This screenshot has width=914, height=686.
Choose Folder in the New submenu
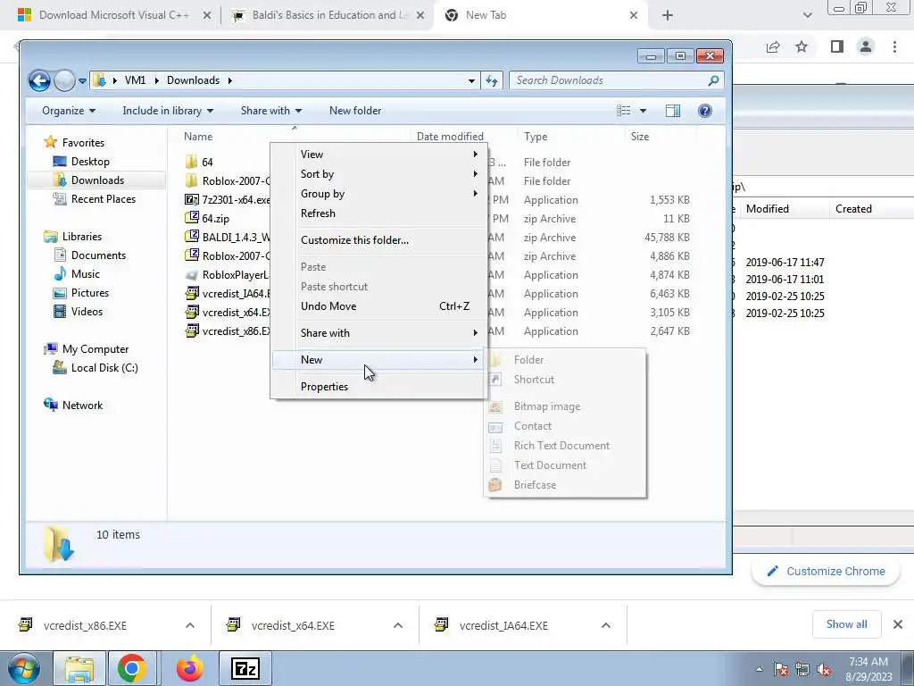(565, 360)
